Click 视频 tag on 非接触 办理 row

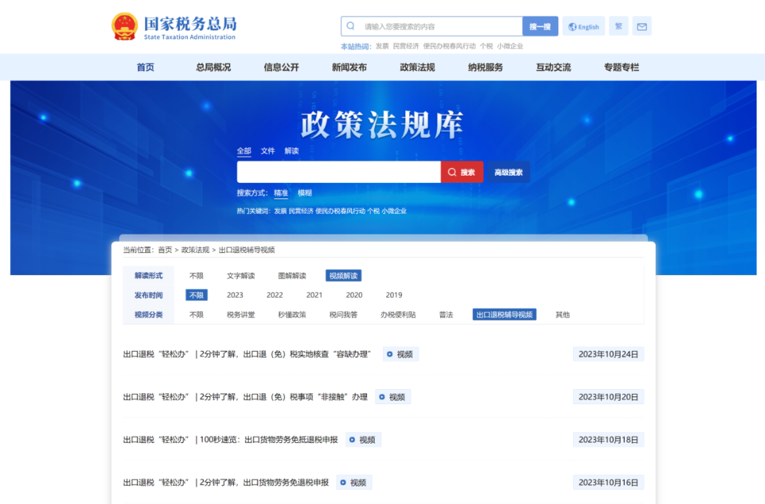tap(392, 397)
